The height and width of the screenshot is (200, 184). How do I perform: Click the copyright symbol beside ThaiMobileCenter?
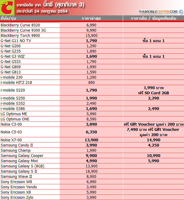click(x=181, y=12)
